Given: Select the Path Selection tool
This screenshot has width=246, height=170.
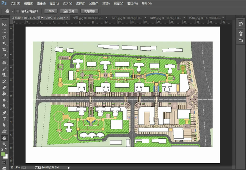Looking at the screenshot, I should pyautogui.click(x=4, y=125).
